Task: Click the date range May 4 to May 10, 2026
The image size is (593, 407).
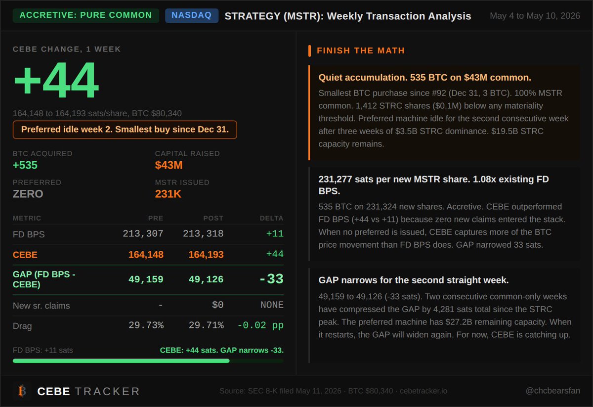Action: tap(535, 16)
